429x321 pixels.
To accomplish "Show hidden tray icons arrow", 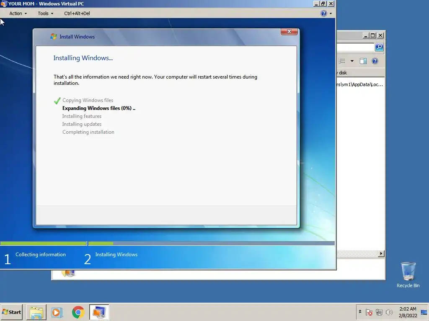I will pyautogui.click(x=360, y=312).
